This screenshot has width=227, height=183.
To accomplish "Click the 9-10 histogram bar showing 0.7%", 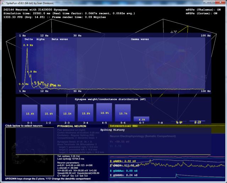I will pyautogui.click(x=198, y=121).
